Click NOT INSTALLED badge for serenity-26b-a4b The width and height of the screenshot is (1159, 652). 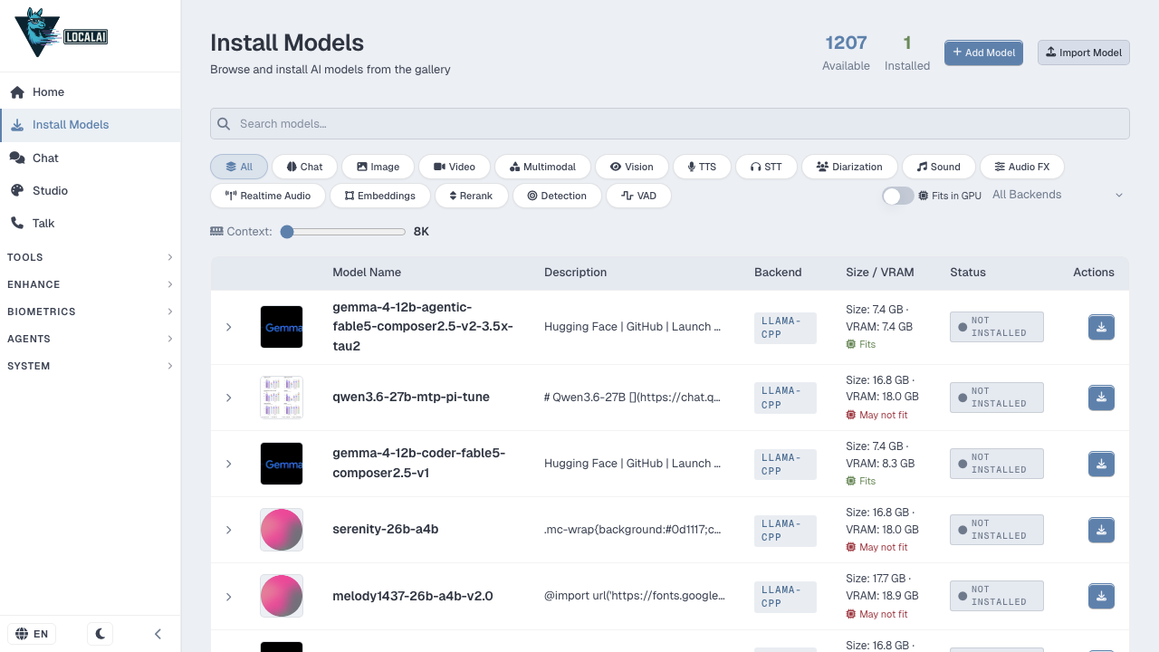pos(997,530)
